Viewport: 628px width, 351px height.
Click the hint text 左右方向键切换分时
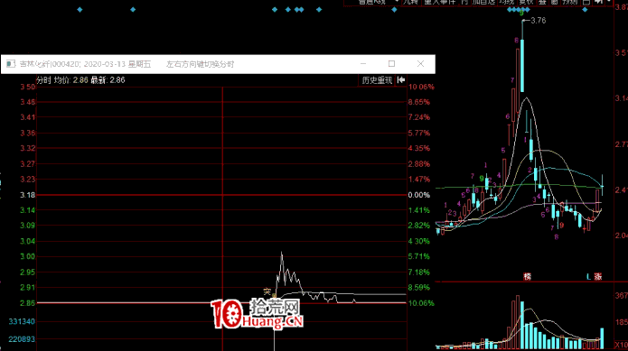pyautogui.click(x=201, y=64)
